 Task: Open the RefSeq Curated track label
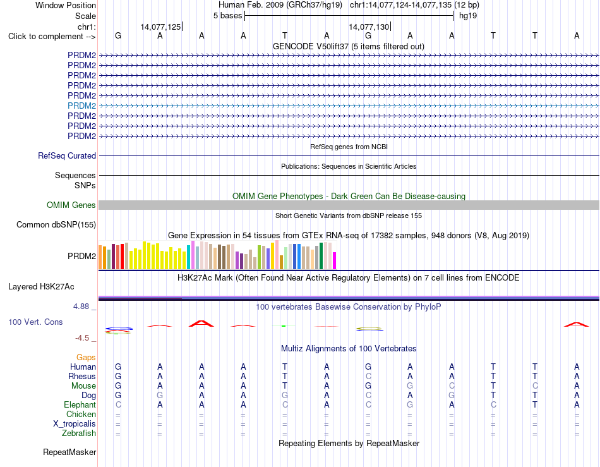tap(66, 156)
